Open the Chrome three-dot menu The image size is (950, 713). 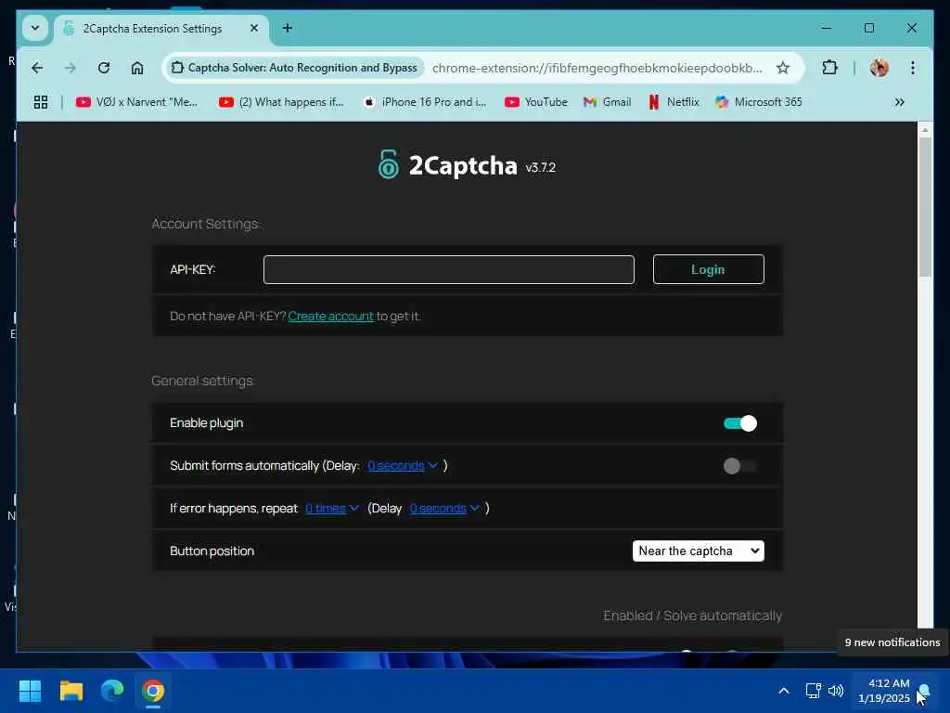pyautogui.click(x=913, y=68)
